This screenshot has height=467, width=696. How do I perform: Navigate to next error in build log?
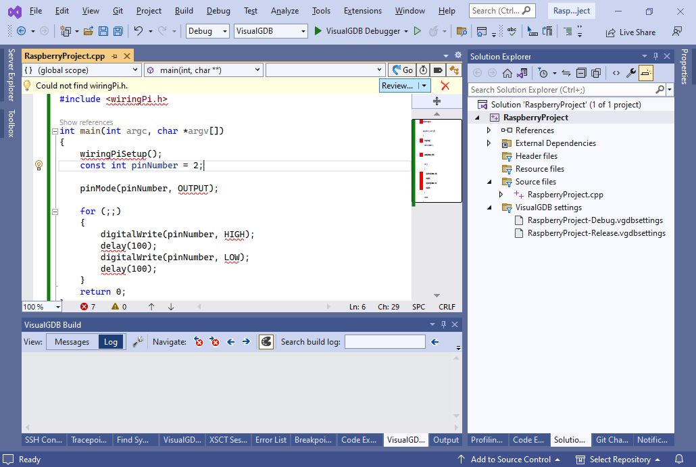214,342
